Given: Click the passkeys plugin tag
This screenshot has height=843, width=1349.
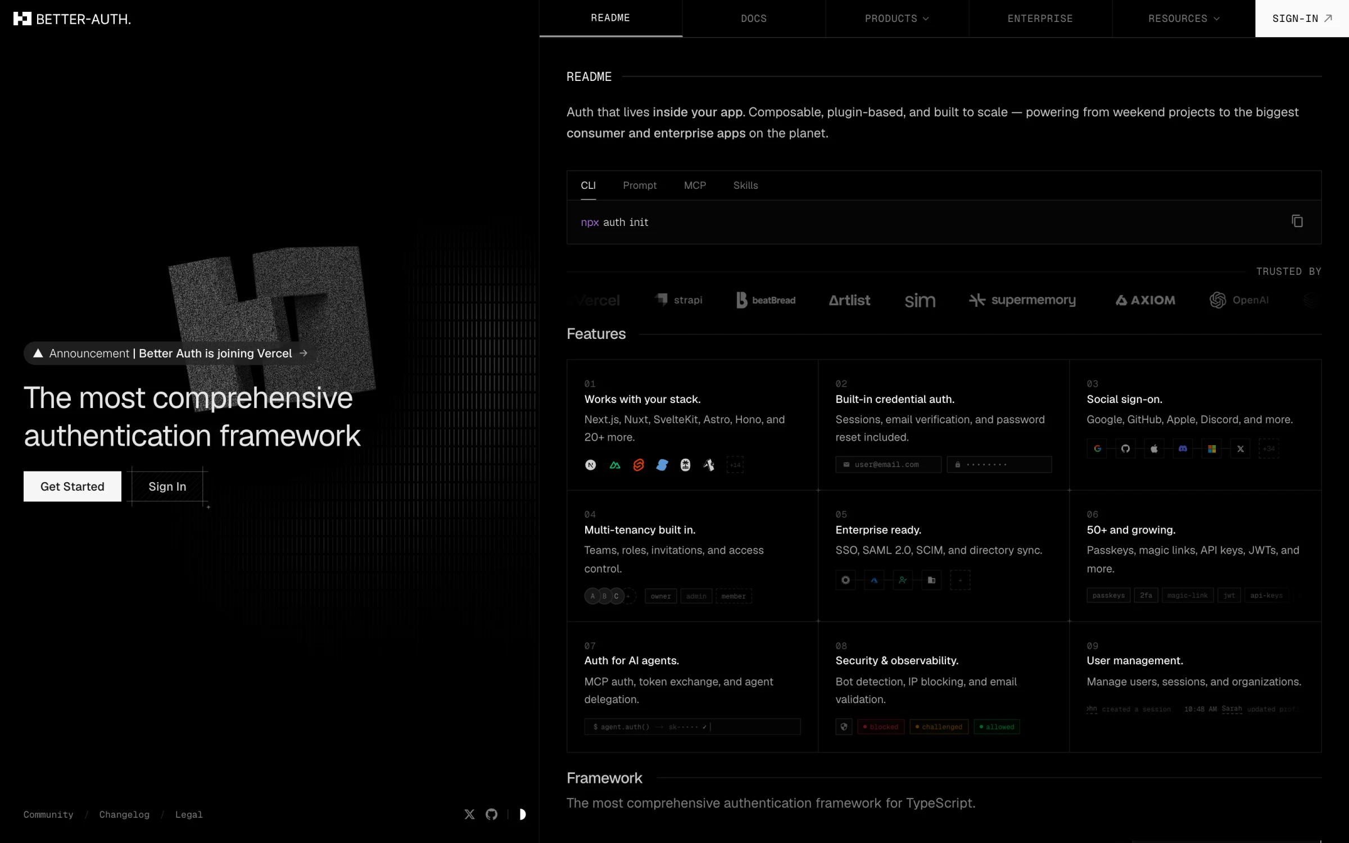Looking at the screenshot, I should coord(1108,595).
